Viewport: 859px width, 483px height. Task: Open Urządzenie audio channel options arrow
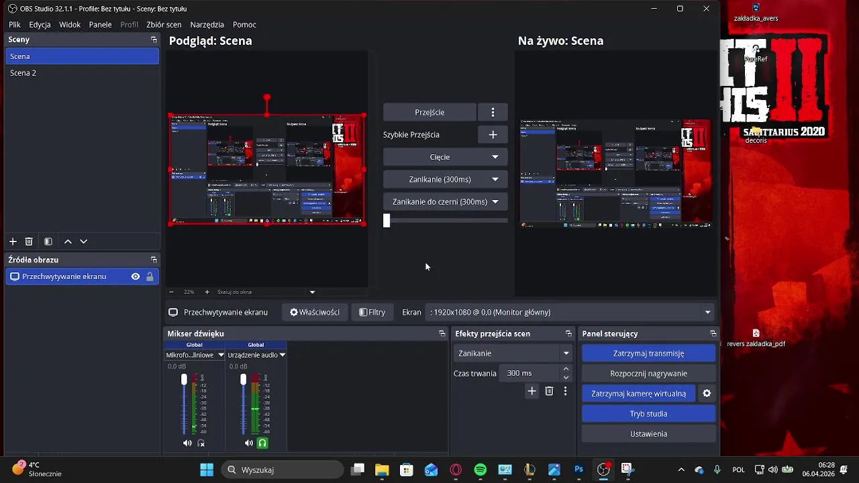point(283,355)
